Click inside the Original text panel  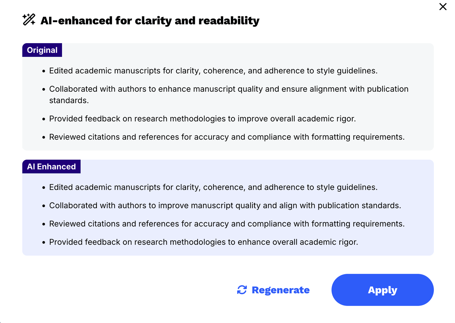click(227, 97)
